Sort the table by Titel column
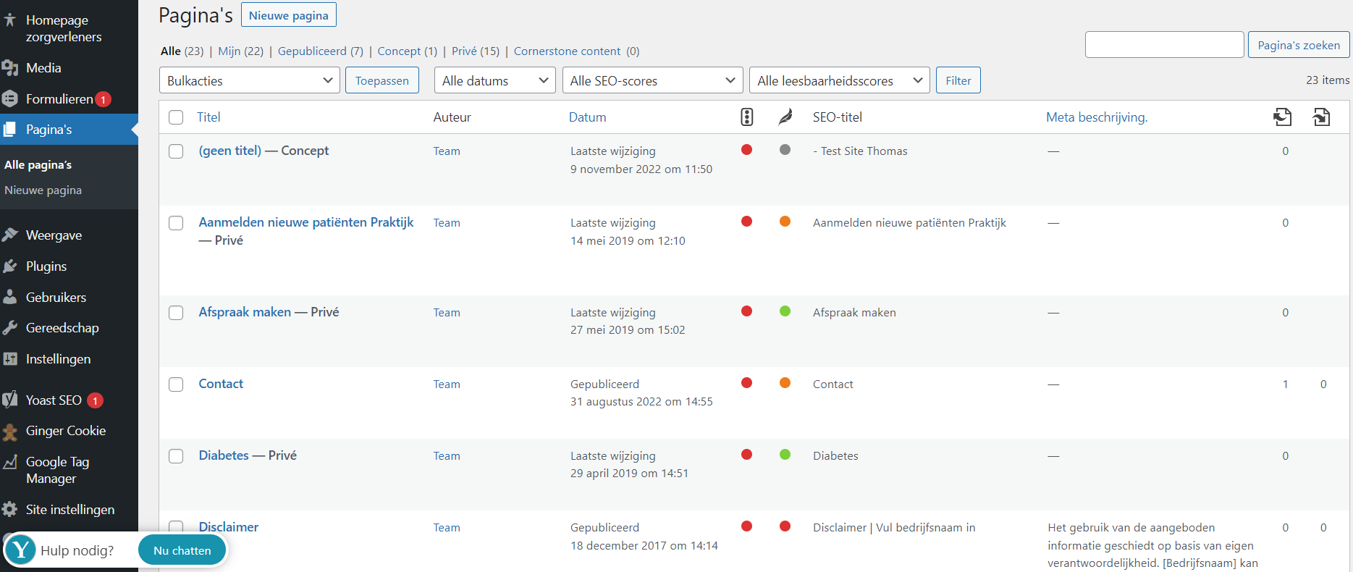The height and width of the screenshot is (572, 1353). coord(208,117)
